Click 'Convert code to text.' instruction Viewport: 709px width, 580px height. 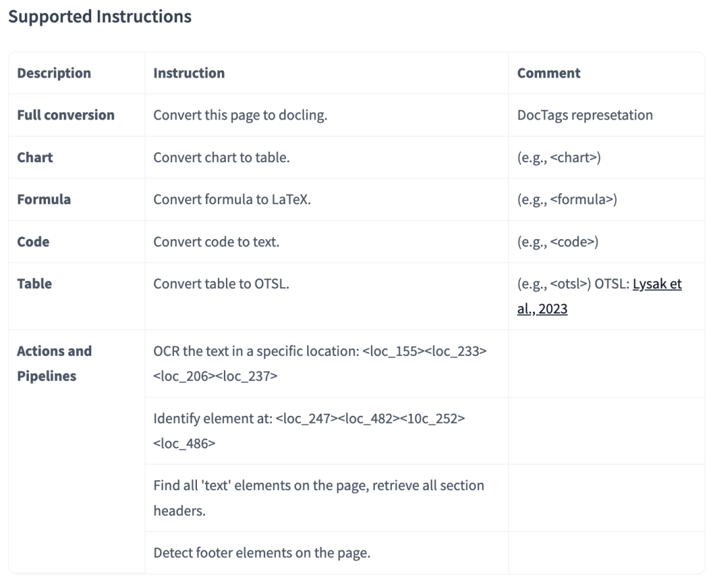coord(216,242)
